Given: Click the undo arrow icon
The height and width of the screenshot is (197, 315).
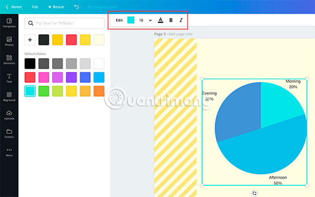Looking at the screenshot, I should pyautogui.click(x=77, y=7).
